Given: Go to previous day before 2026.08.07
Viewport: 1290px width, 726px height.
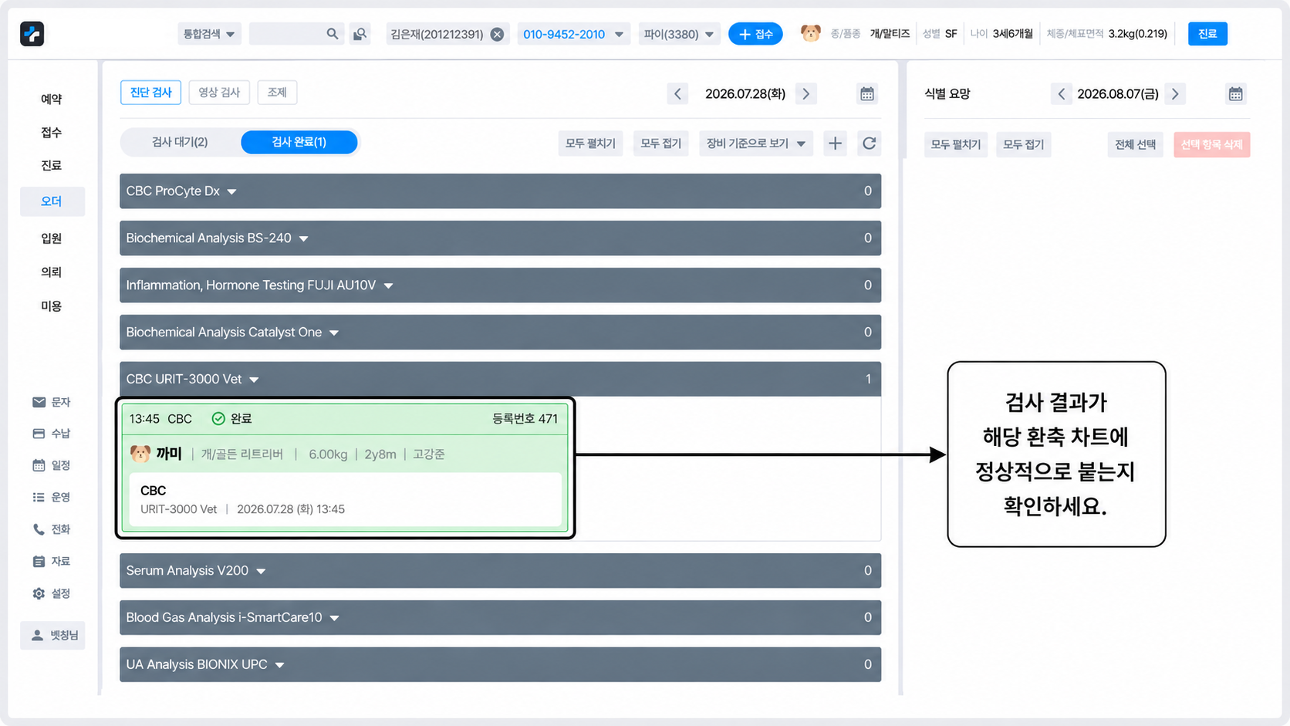Looking at the screenshot, I should [x=1062, y=94].
